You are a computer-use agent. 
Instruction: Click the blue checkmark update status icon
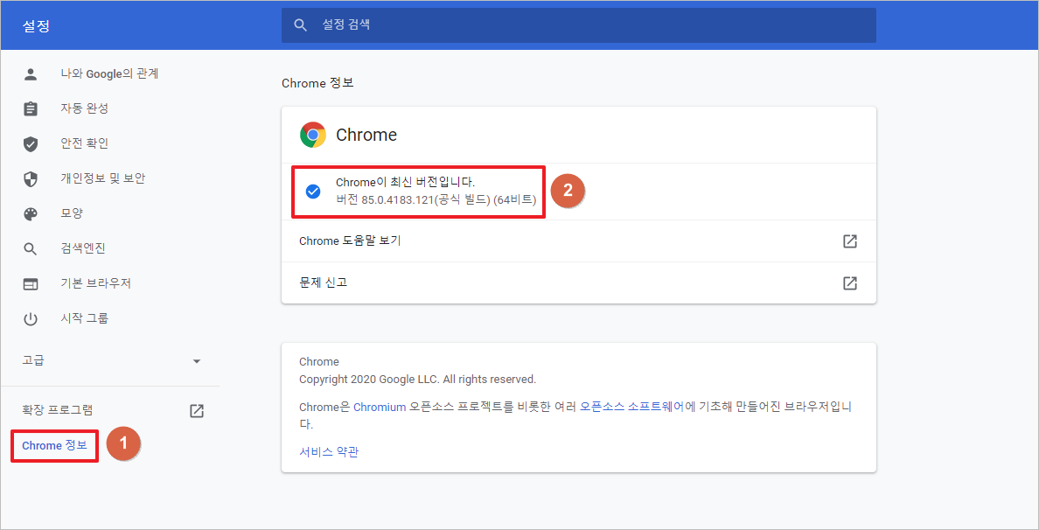313,192
